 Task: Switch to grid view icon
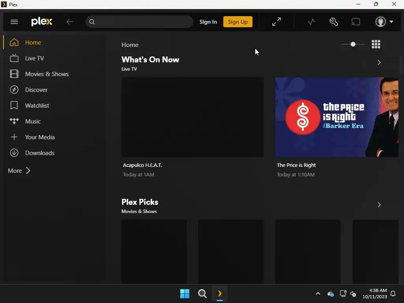376,44
